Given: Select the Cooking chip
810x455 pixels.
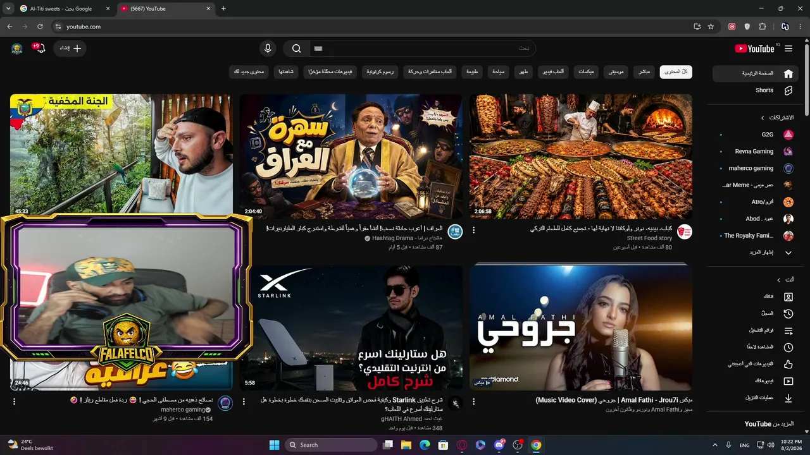Looking at the screenshot, I should [523, 72].
